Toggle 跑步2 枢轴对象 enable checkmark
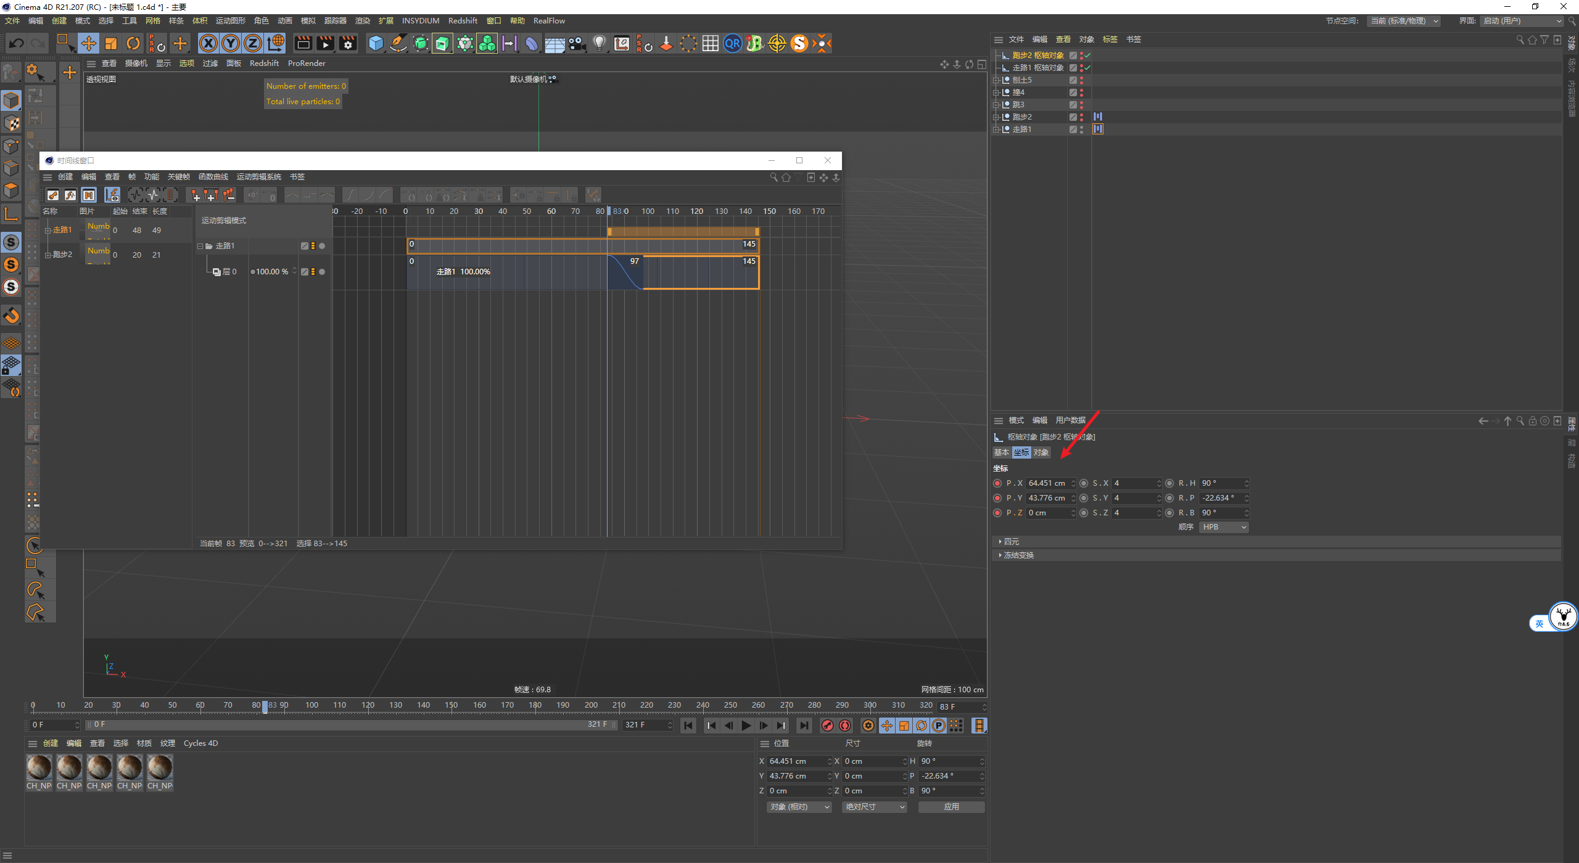 1088,55
